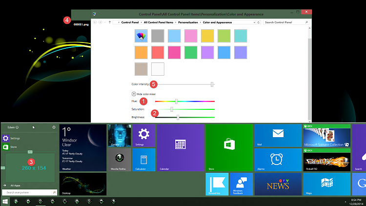The height and width of the screenshot is (206, 366).
Task: Open the Cortana tile
Action: 120,136
